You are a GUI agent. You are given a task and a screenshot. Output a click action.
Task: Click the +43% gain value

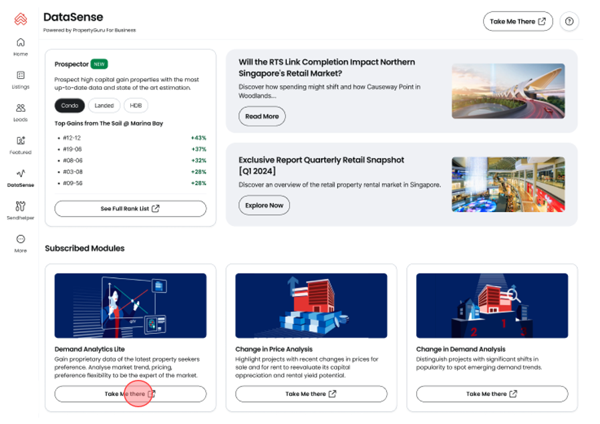[198, 138]
